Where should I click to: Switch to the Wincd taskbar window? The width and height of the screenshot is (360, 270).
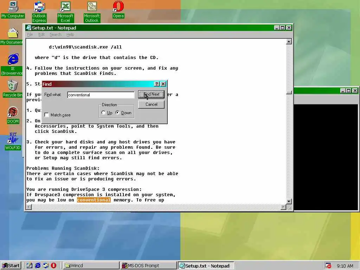[91, 266]
